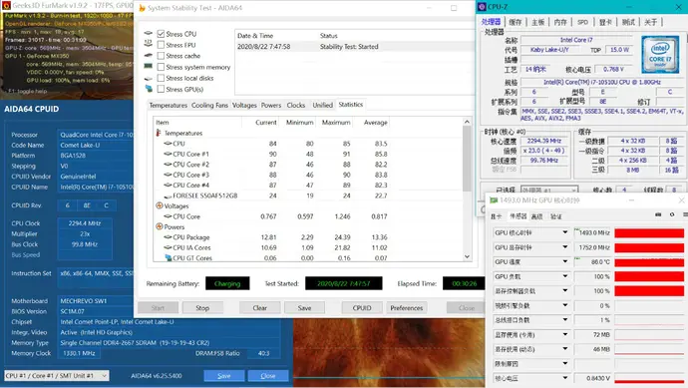Click the GPU 负载 red graph bar
This screenshot has height=388, width=688.
[649, 276]
